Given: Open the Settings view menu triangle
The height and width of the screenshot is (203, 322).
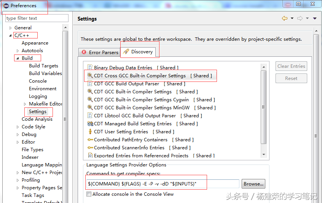Looking at the screenshot, I should click(x=315, y=19).
